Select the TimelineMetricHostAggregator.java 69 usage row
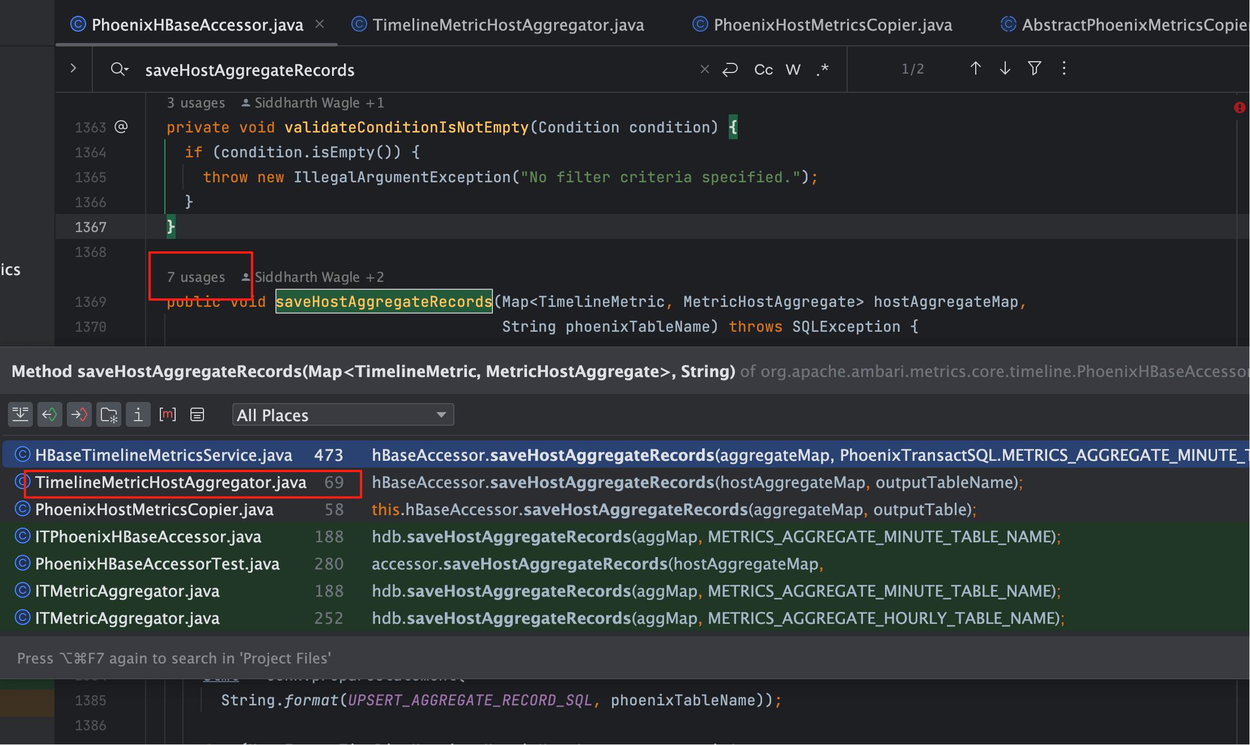The width and height of the screenshot is (1250, 745). coord(624,482)
